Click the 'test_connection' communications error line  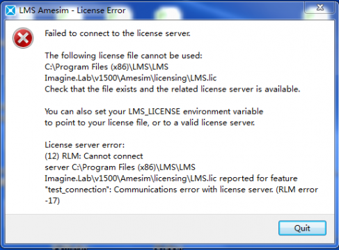(x=181, y=190)
